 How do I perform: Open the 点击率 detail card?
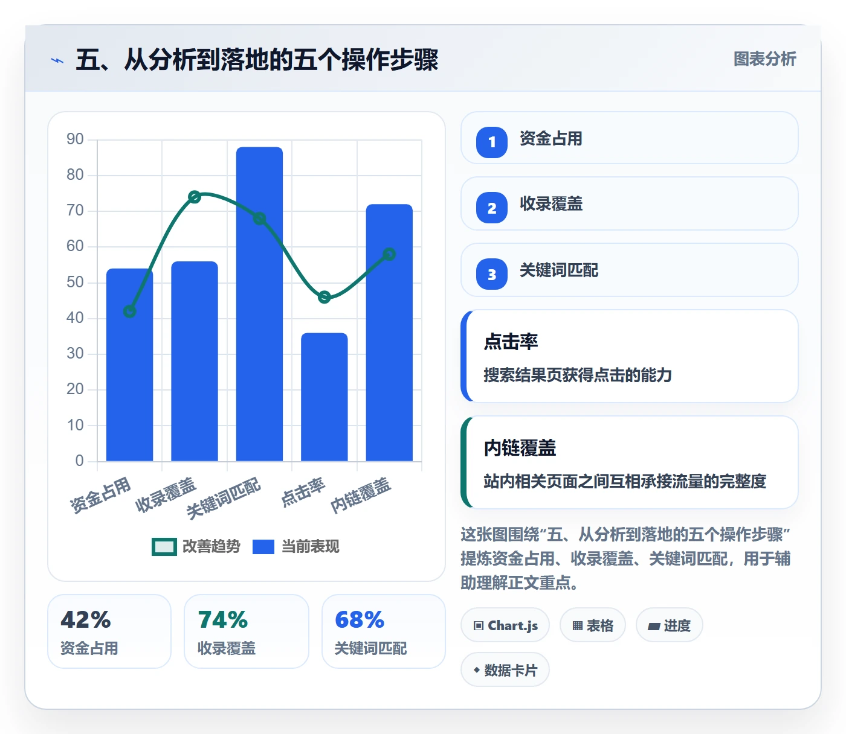[x=630, y=356]
